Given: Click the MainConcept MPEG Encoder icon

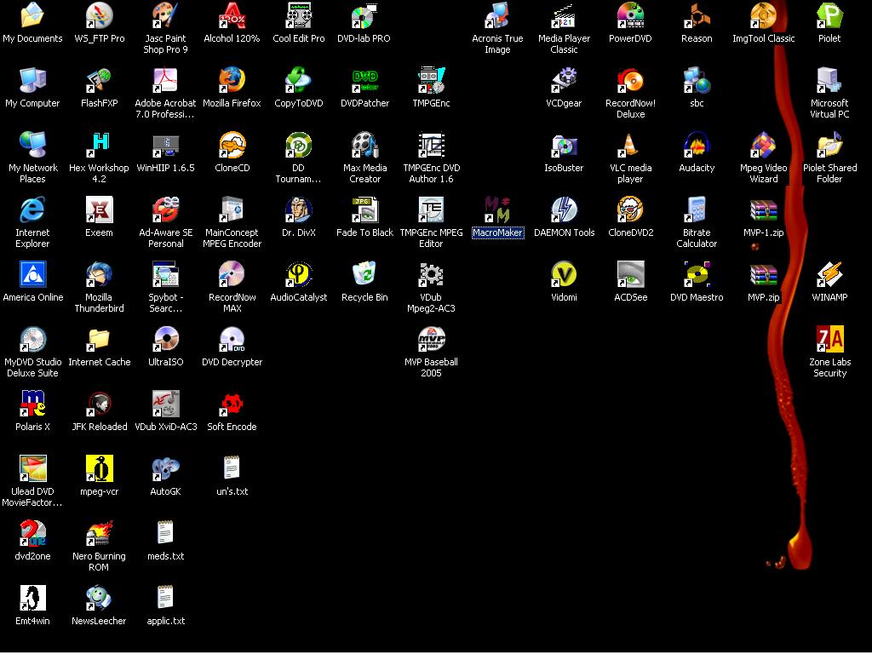Looking at the screenshot, I should [x=232, y=209].
